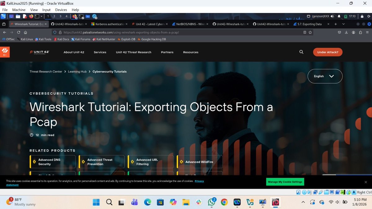The image size is (372, 209).
Task: Open the terminal emulator in Kali panel
Action: point(37,16)
